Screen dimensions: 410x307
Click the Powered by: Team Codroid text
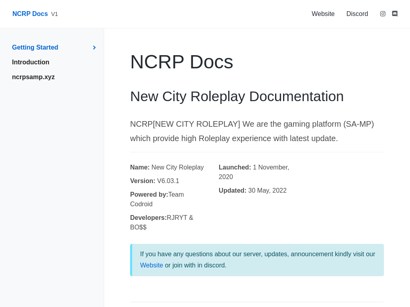(157, 199)
